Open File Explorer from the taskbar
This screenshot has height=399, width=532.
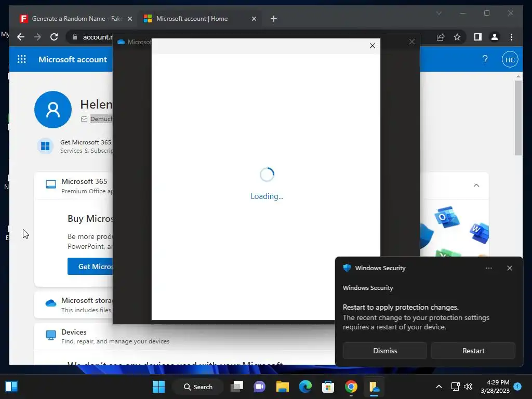282,387
